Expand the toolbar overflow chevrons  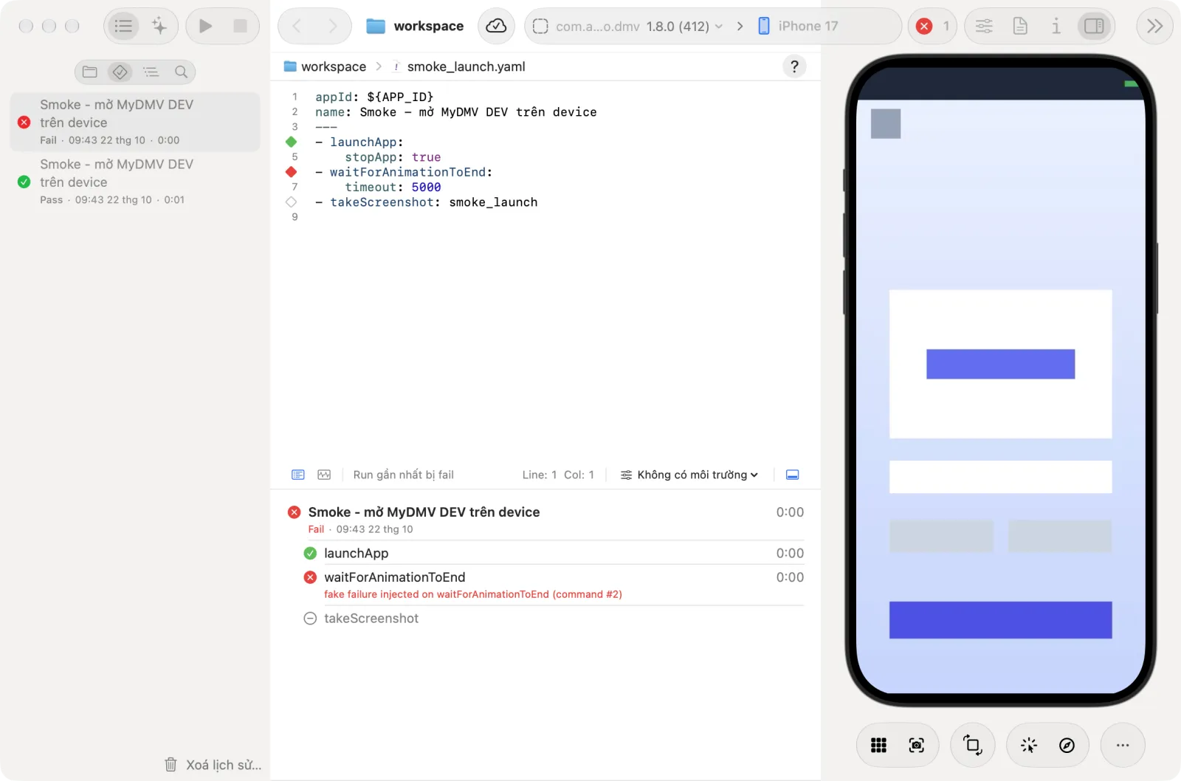coord(1154,26)
